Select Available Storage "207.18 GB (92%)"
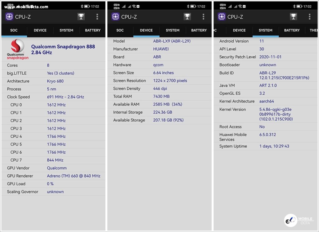This screenshot has width=319, height=232. 169,120
